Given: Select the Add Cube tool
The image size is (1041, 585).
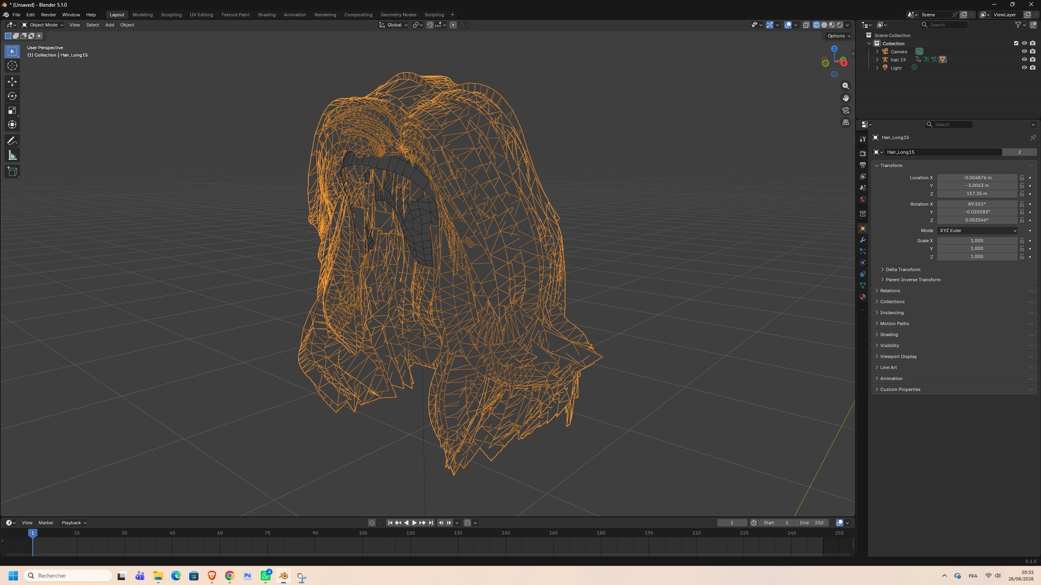Looking at the screenshot, I should [x=12, y=172].
